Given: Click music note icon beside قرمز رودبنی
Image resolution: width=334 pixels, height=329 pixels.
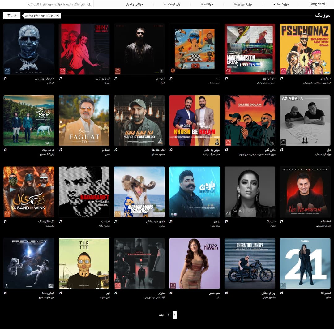Looking at the screenshot, I should (x=61, y=78).
